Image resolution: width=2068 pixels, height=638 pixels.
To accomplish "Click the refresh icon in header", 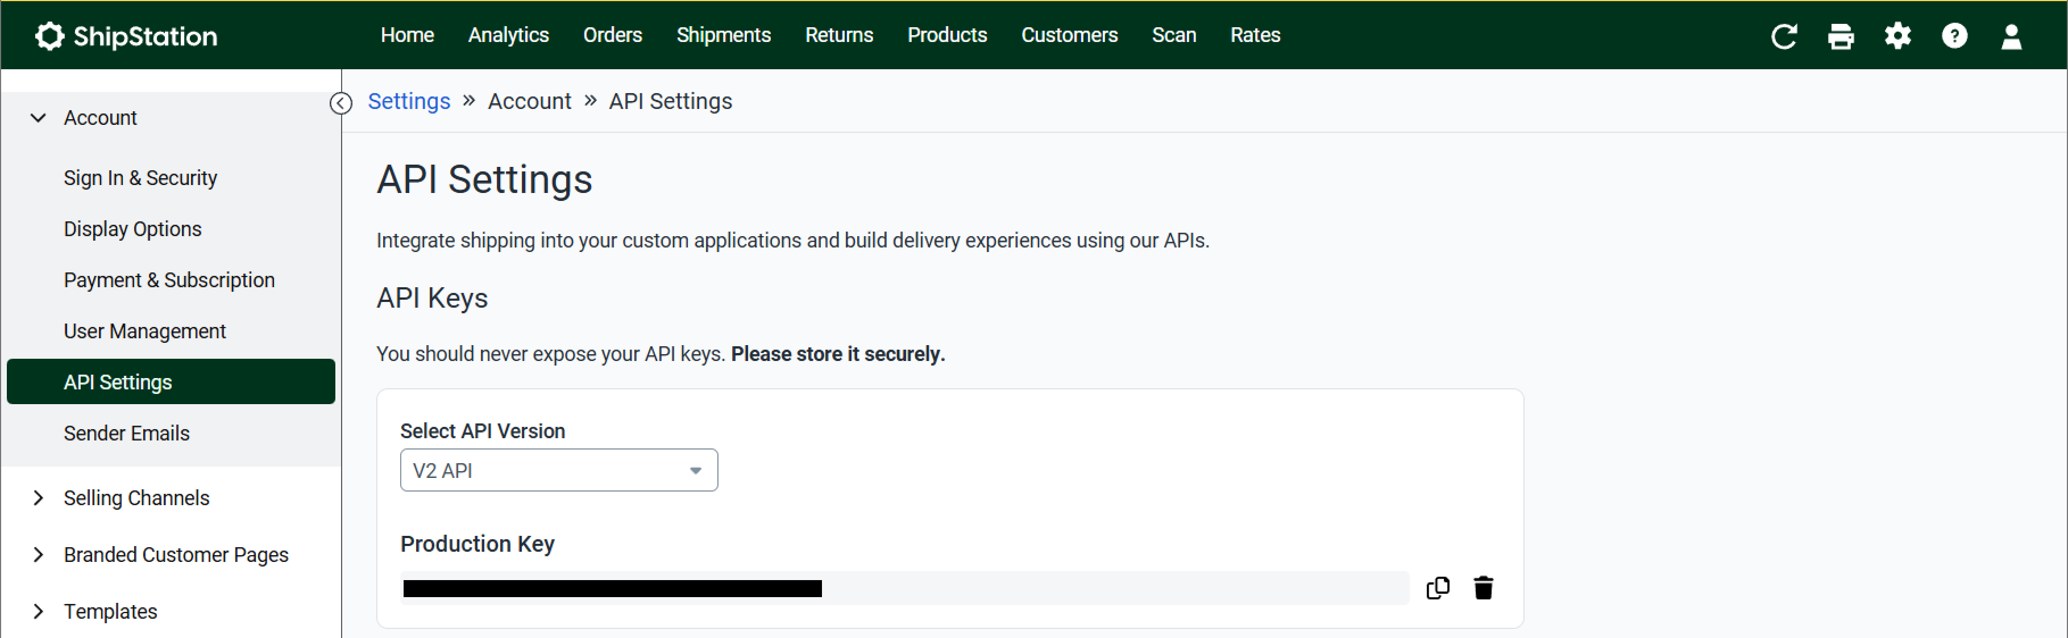I will (1783, 36).
